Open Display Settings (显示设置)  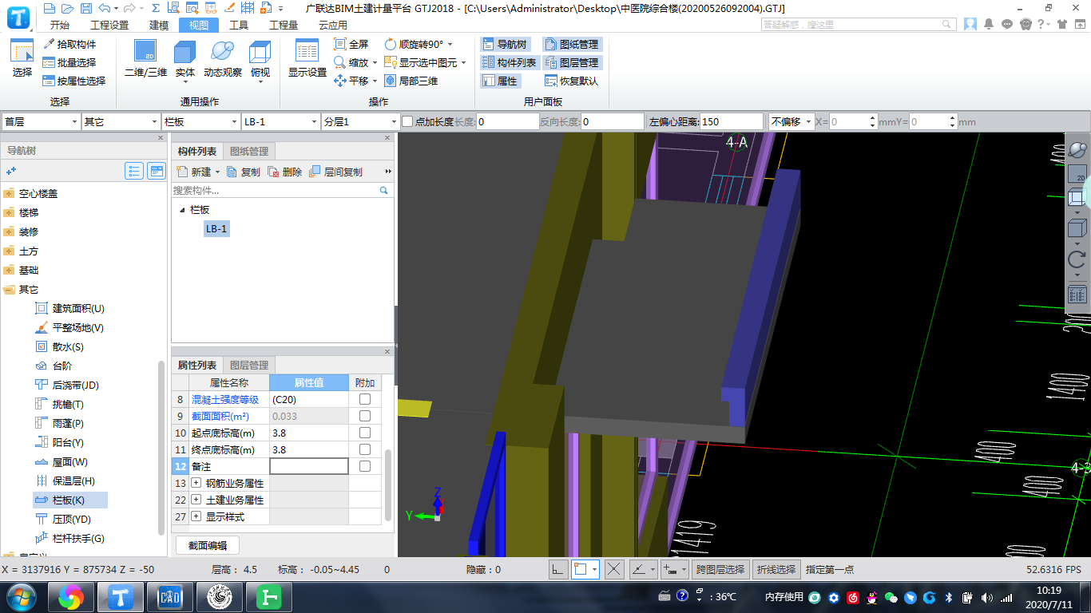coord(307,60)
